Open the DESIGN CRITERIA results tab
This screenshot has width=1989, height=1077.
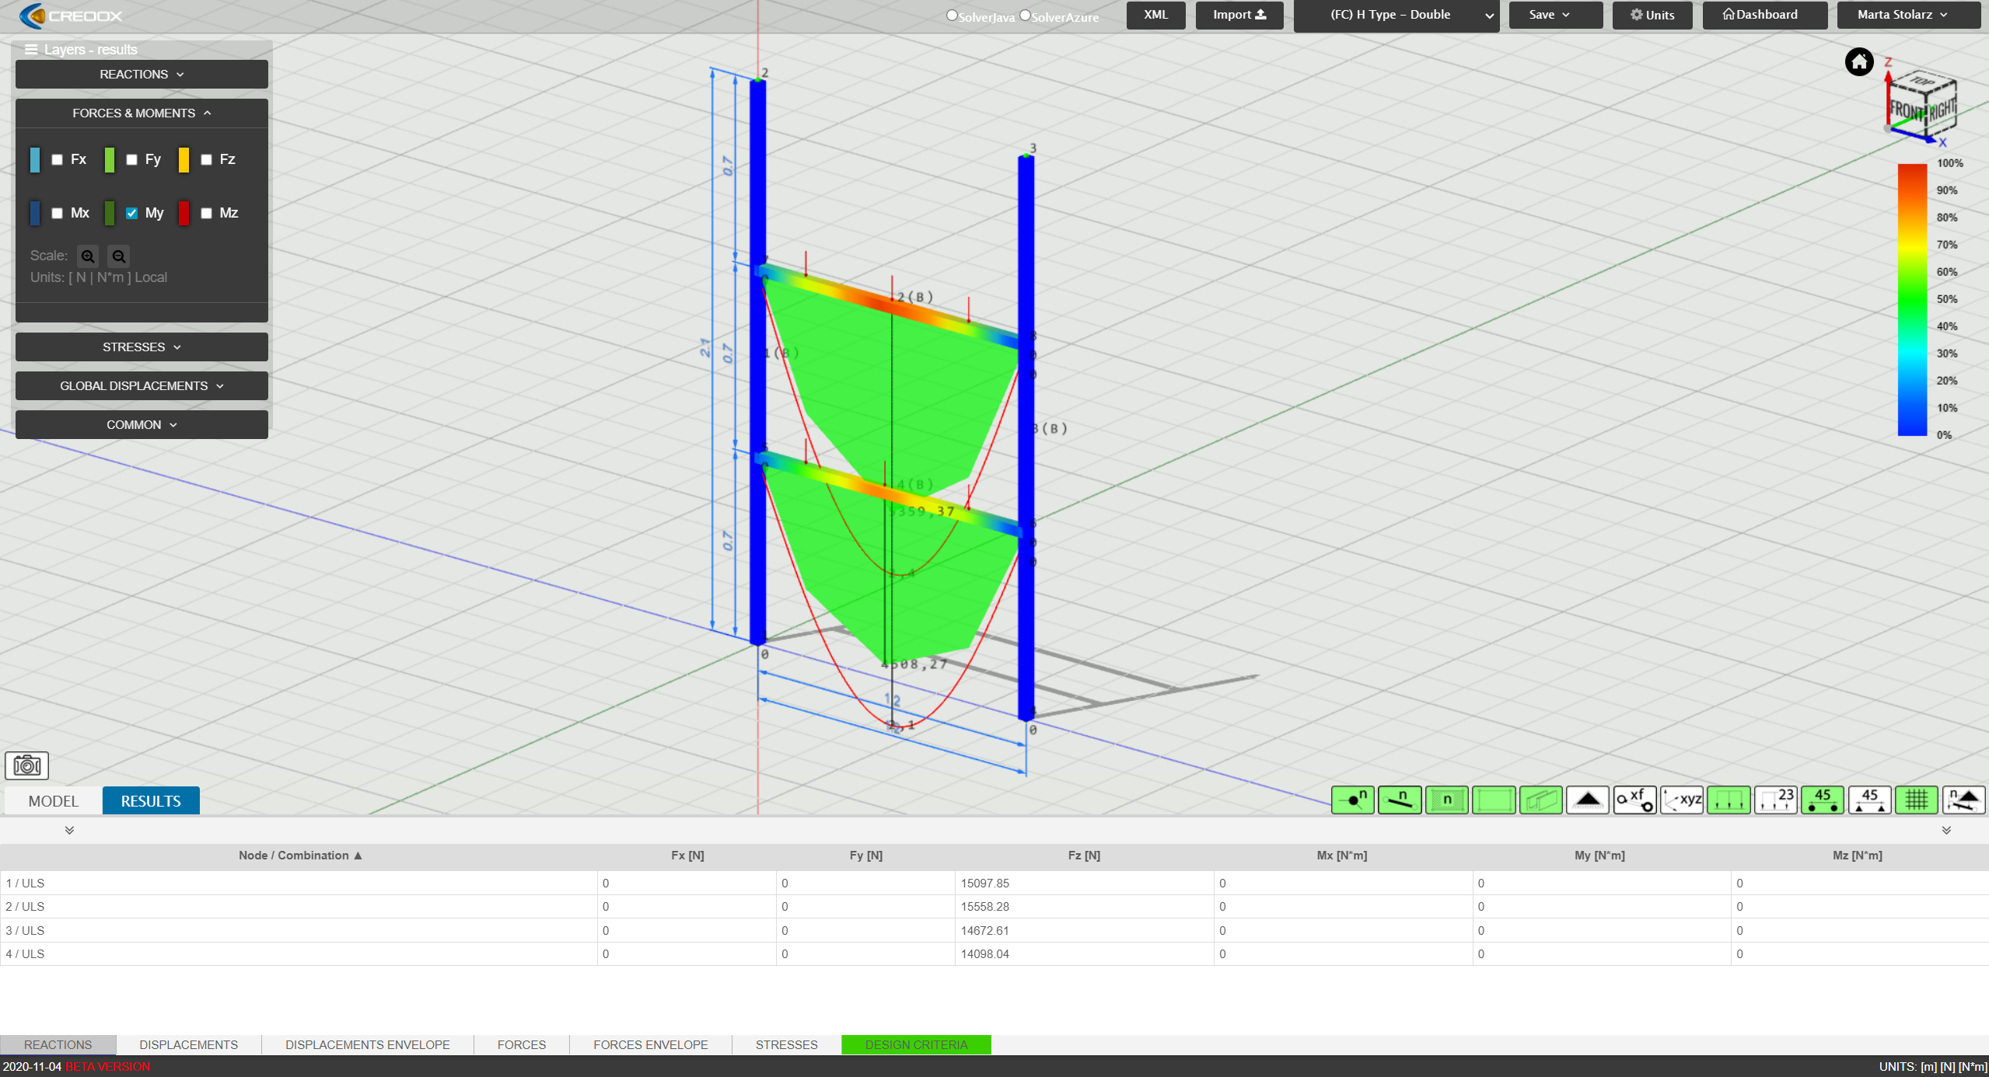(x=916, y=1044)
